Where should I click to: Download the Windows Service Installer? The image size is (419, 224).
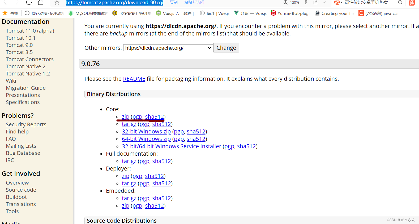coord(172,146)
